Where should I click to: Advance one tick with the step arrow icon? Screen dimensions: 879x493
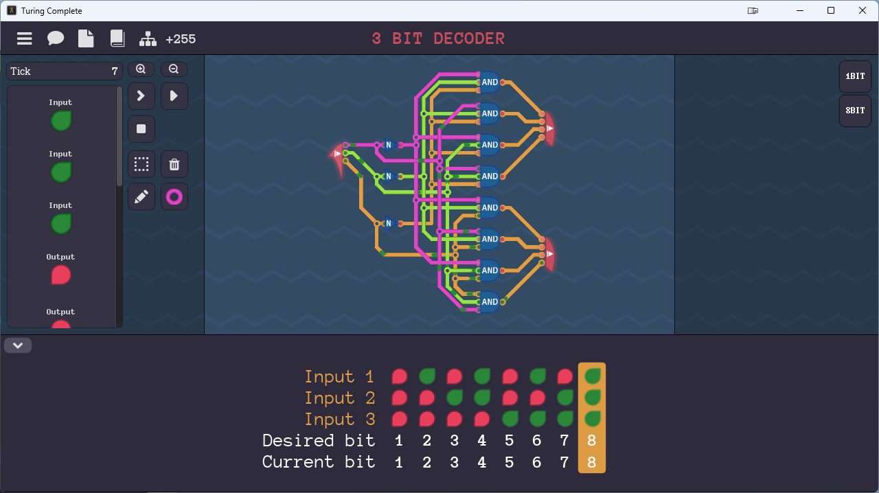(x=141, y=95)
